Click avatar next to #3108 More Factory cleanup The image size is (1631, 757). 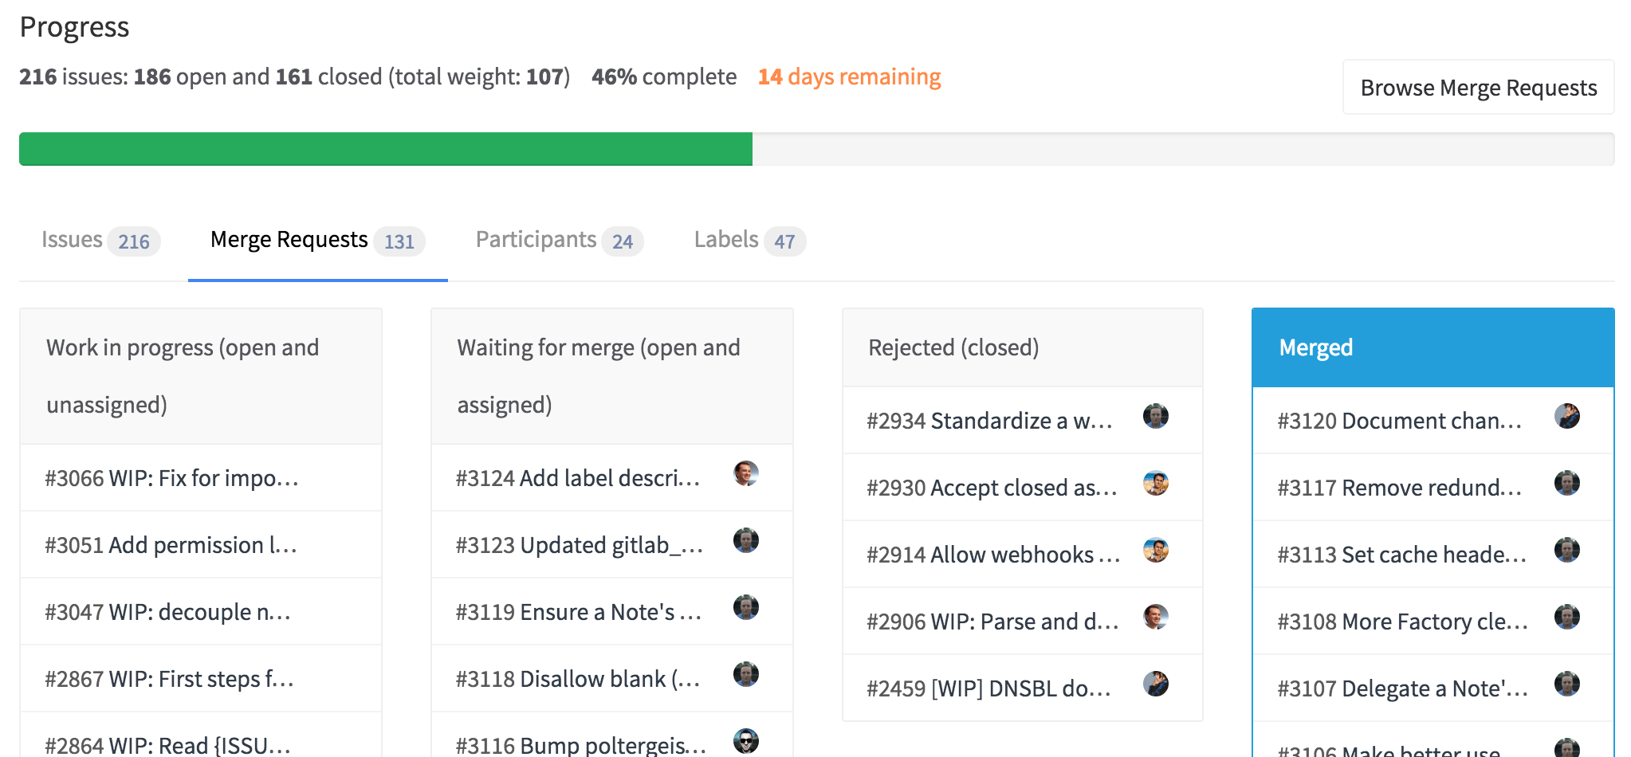[1566, 618]
